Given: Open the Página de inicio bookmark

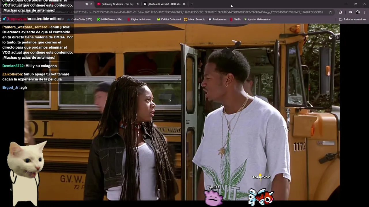Looking at the screenshot, I should click(140, 20).
